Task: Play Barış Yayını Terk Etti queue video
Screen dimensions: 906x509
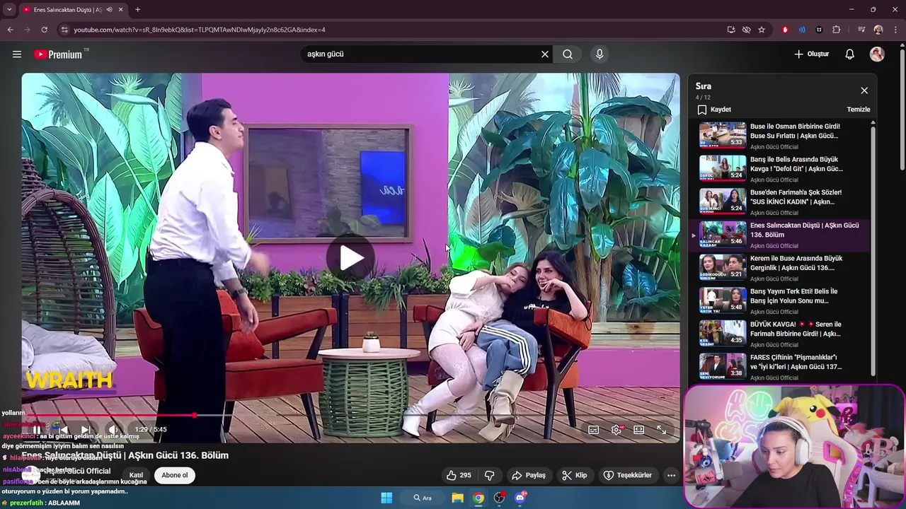Action: (781, 300)
